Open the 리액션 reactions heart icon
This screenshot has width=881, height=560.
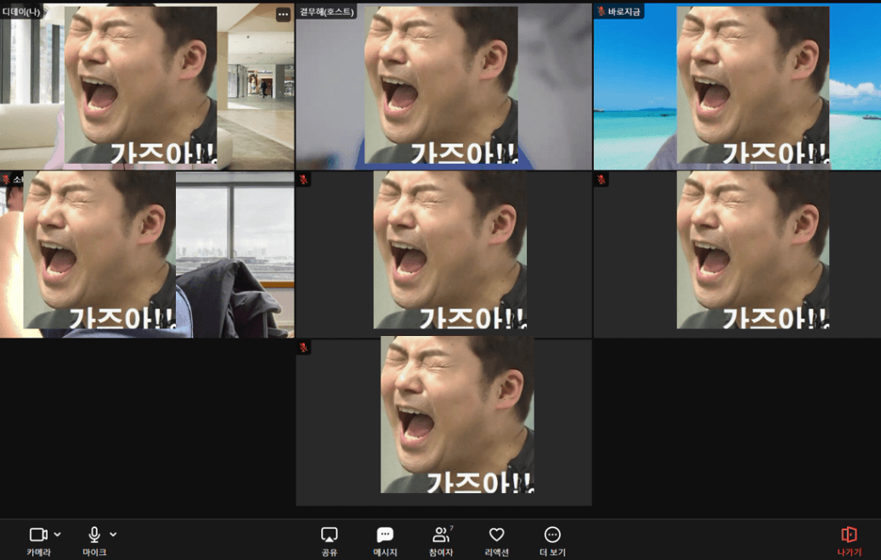pyautogui.click(x=497, y=535)
